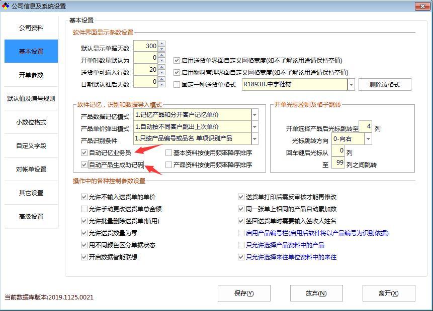This screenshot has height=311, width=433.
Task: Increase 默认显示单据天数 with up arrow
Action: (162, 43)
